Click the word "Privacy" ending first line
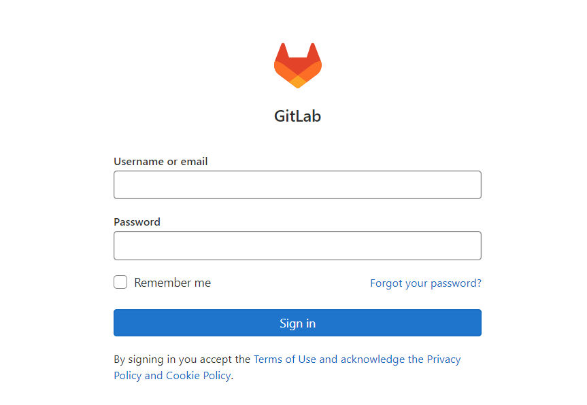This screenshot has height=405, width=587. [x=443, y=359]
